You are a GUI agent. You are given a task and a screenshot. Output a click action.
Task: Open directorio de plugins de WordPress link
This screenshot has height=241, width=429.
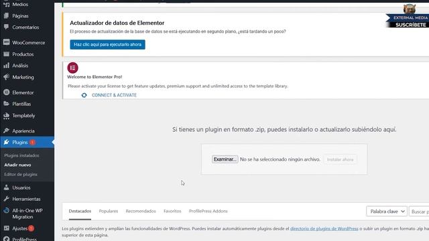(x=324, y=229)
